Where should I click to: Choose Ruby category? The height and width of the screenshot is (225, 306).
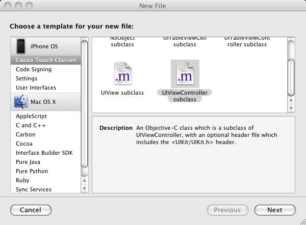pos(46,180)
